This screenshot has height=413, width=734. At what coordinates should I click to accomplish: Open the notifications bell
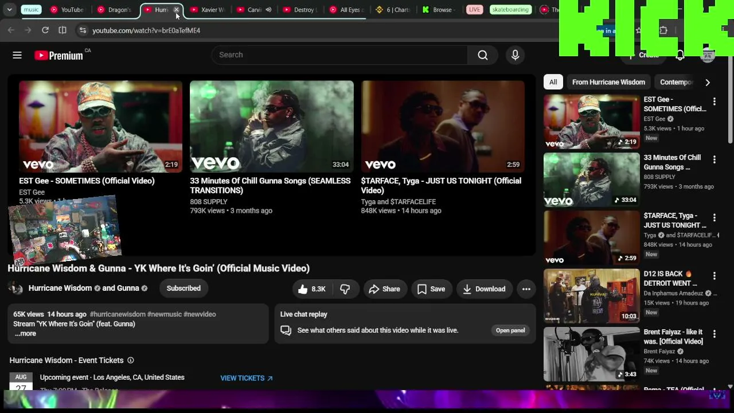point(680,55)
